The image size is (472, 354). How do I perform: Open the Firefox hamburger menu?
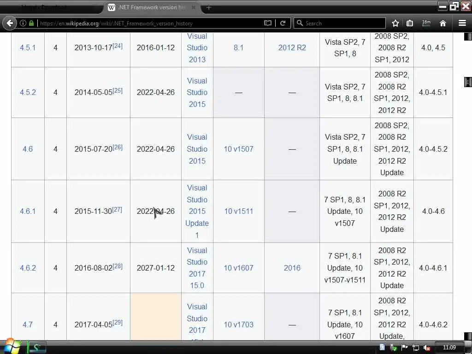[x=462, y=23]
